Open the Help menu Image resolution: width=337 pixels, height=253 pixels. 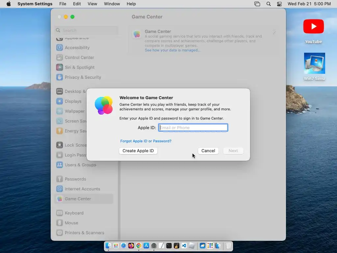(131, 4)
